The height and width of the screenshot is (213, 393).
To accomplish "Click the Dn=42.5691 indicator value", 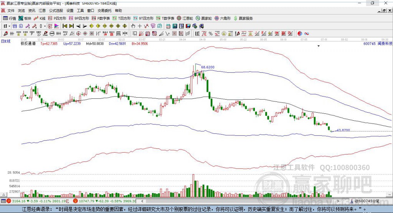I will click(117, 44).
